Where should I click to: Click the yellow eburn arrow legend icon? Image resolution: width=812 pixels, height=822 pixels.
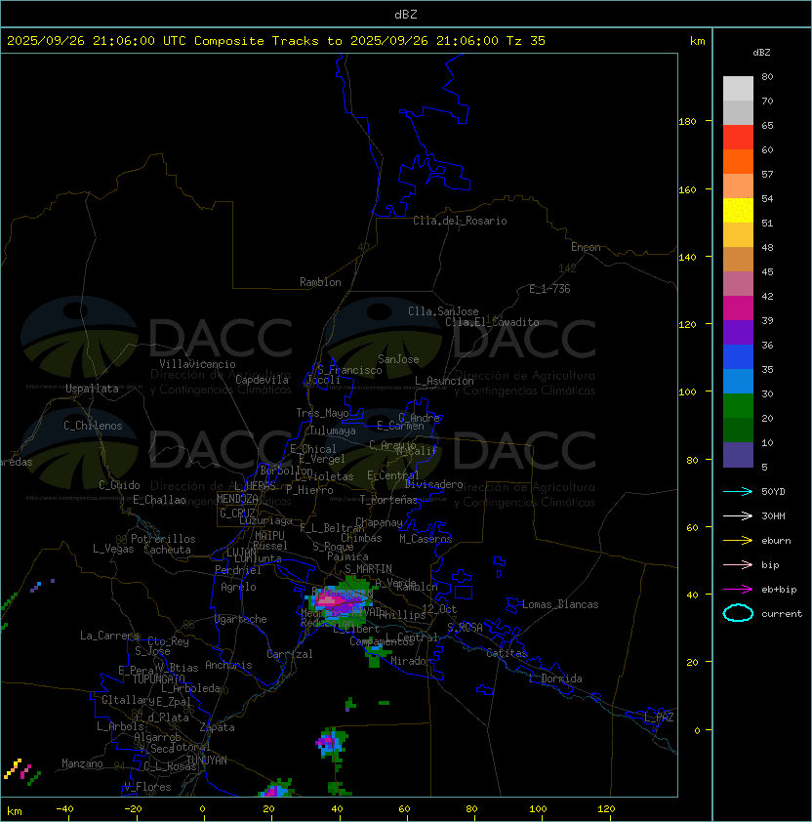738,541
